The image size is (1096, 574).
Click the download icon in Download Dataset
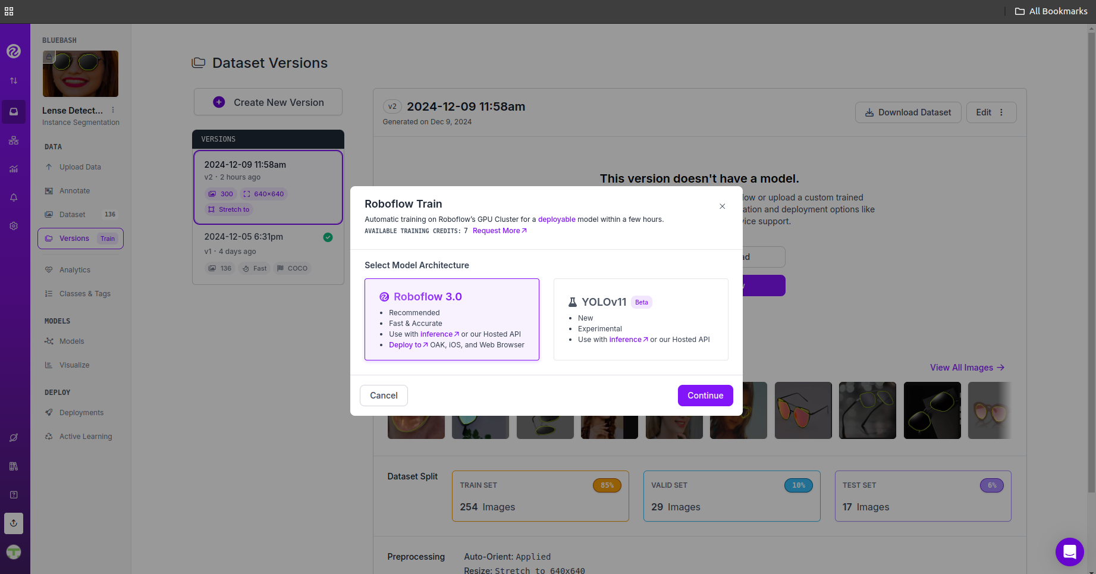point(869,112)
